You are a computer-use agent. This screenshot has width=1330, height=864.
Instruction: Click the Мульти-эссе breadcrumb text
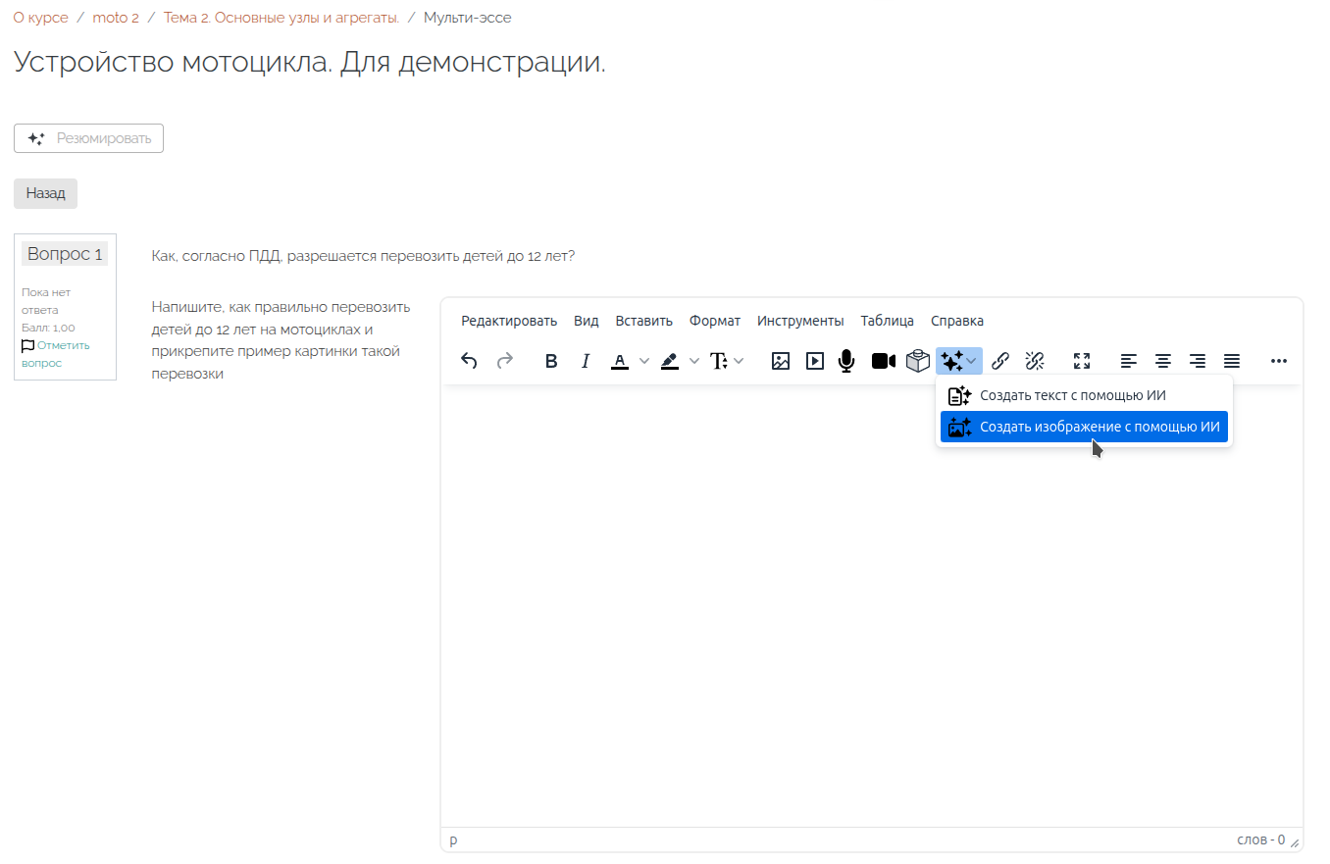point(468,18)
